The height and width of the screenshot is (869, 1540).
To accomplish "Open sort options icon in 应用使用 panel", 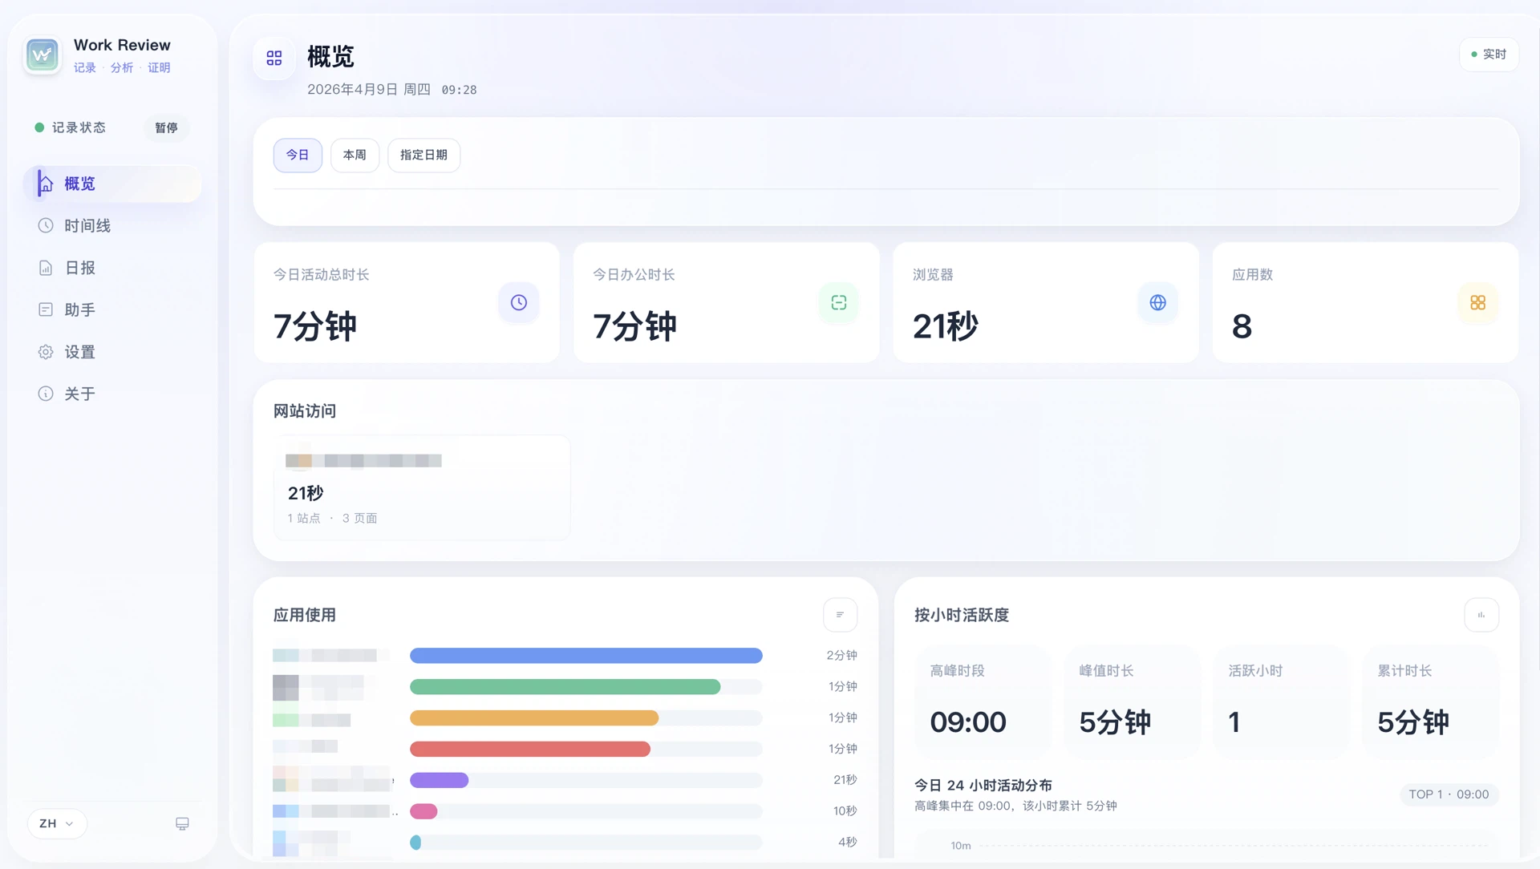I will [841, 615].
